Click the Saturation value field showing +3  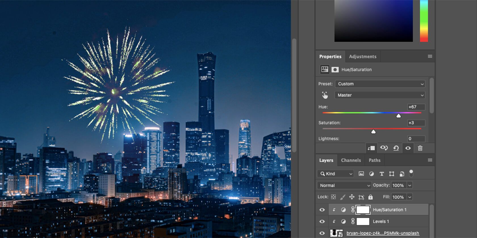point(416,123)
